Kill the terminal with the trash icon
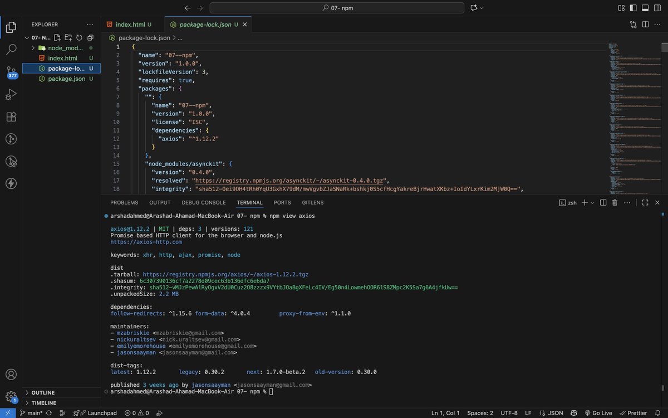The image size is (668, 418). [x=615, y=203]
